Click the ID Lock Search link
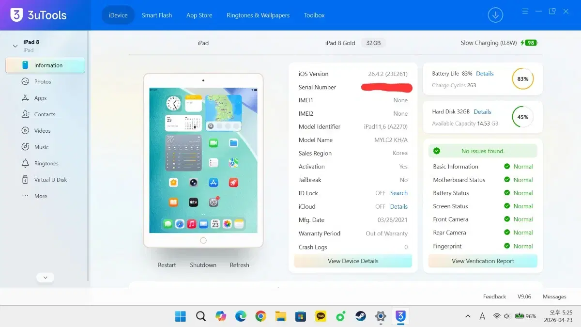Viewport: 581px width, 327px height. point(399,193)
